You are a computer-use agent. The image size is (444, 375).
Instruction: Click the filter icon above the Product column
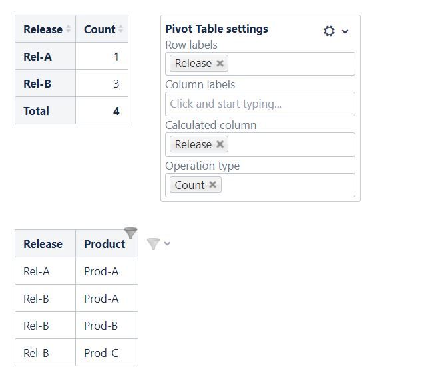tap(130, 233)
